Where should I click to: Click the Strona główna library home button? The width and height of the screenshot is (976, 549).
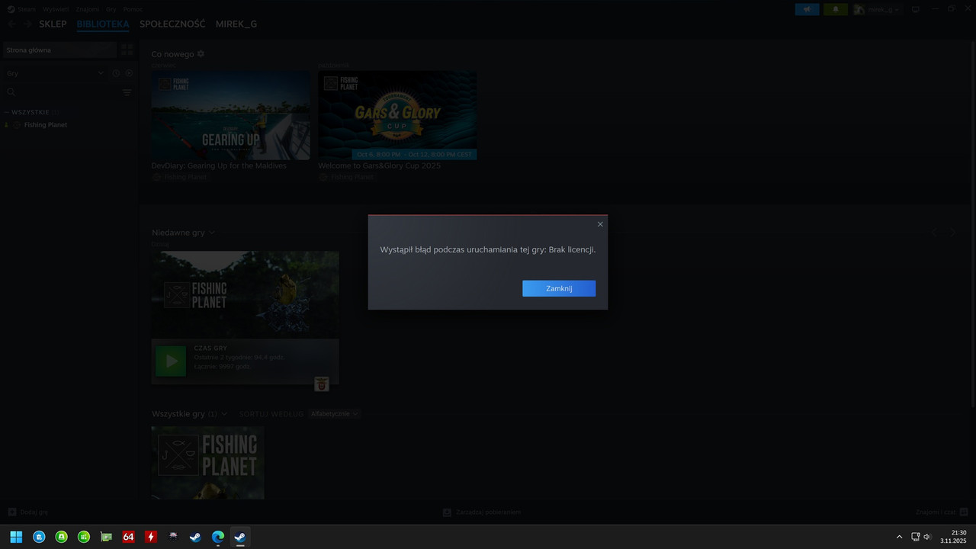click(59, 50)
